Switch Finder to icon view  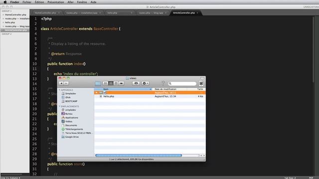click(x=105, y=83)
